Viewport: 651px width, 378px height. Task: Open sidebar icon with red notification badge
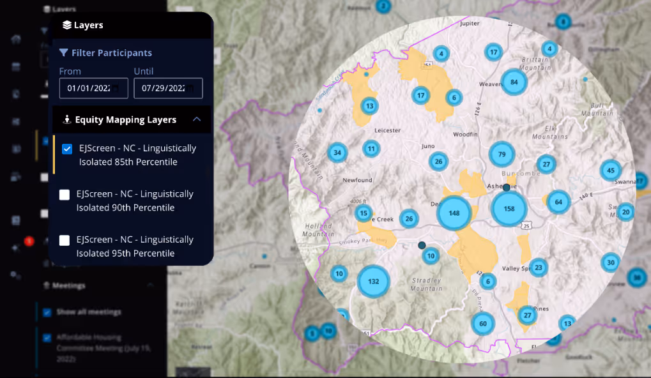(x=17, y=247)
